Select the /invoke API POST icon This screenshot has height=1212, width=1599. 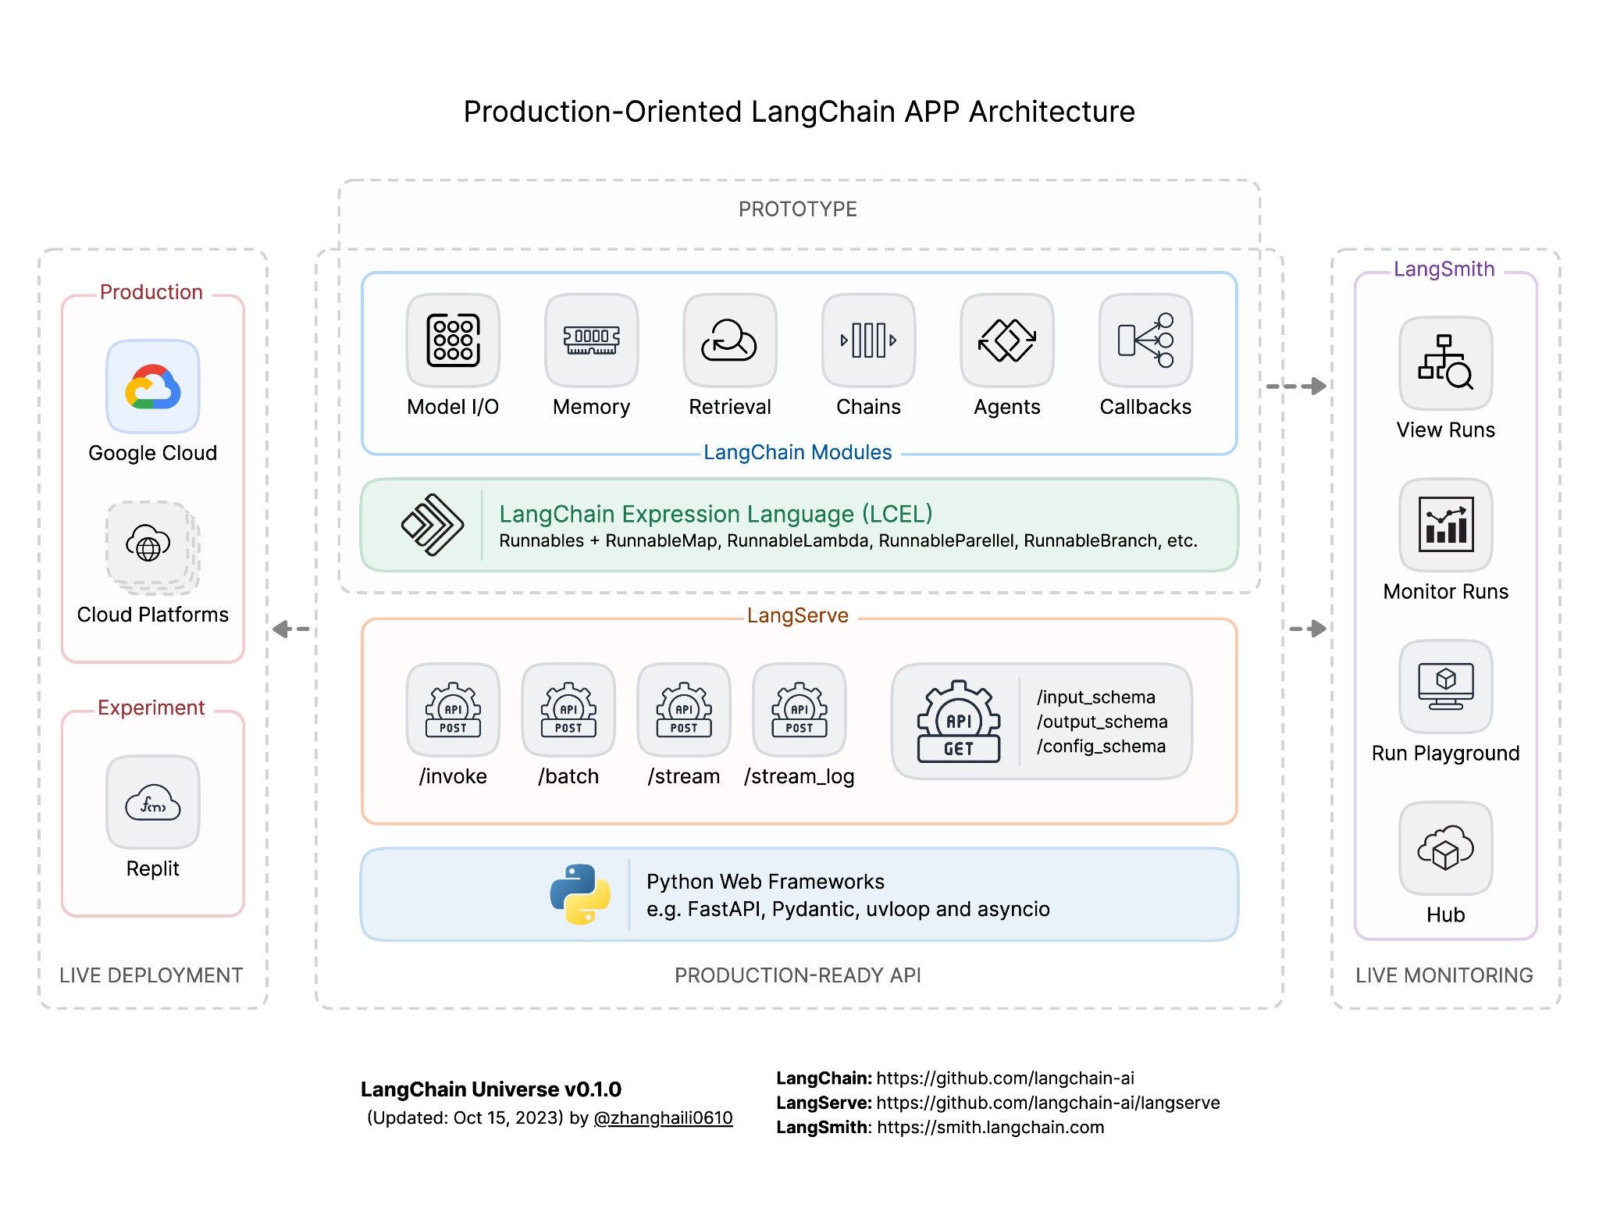click(453, 710)
